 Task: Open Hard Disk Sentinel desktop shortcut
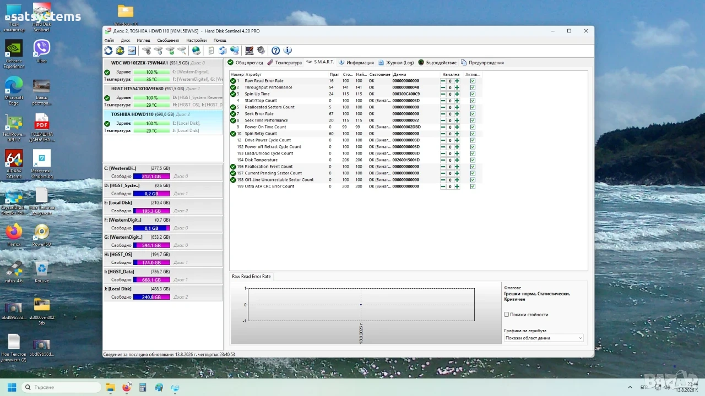pyautogui.click(x=42, y=18)
